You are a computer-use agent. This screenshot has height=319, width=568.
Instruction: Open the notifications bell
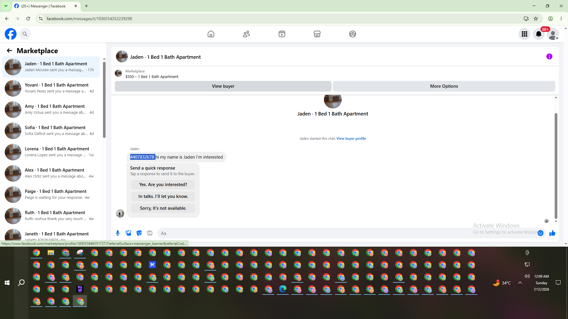[539, 34]
